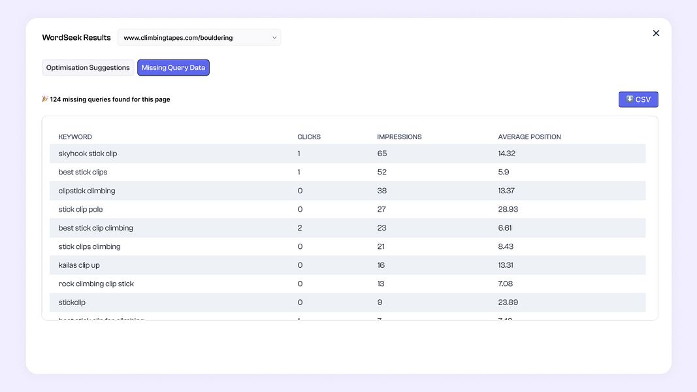The image size is (697, 392).
Task: Open the page URL dropdown
Action: (199, 38)
